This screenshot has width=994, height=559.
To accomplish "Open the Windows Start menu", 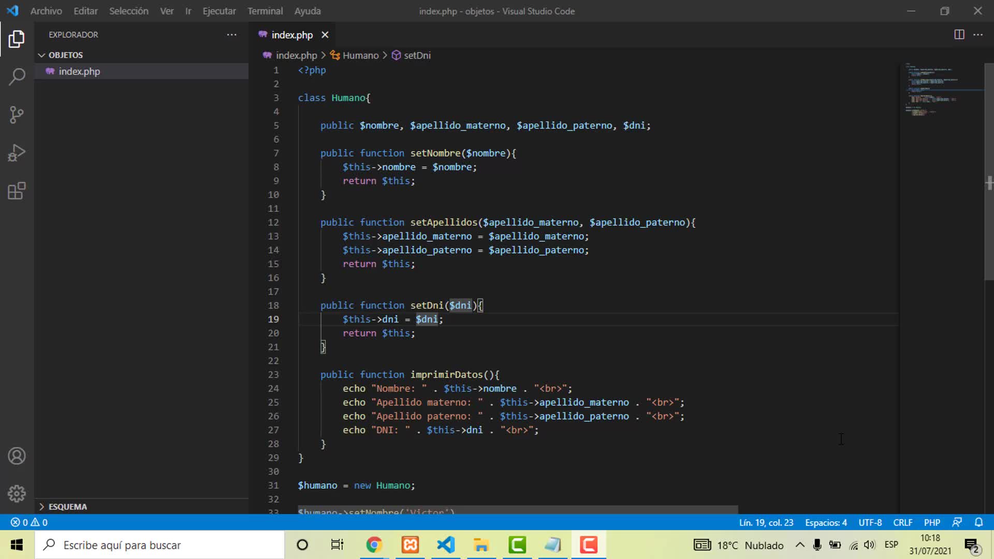I will click(17, 545).
